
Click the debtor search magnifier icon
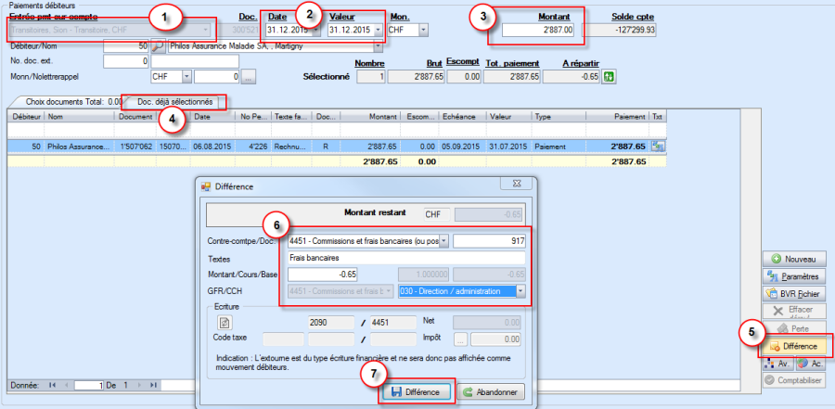pyautogui.click(x=158, y=45)
